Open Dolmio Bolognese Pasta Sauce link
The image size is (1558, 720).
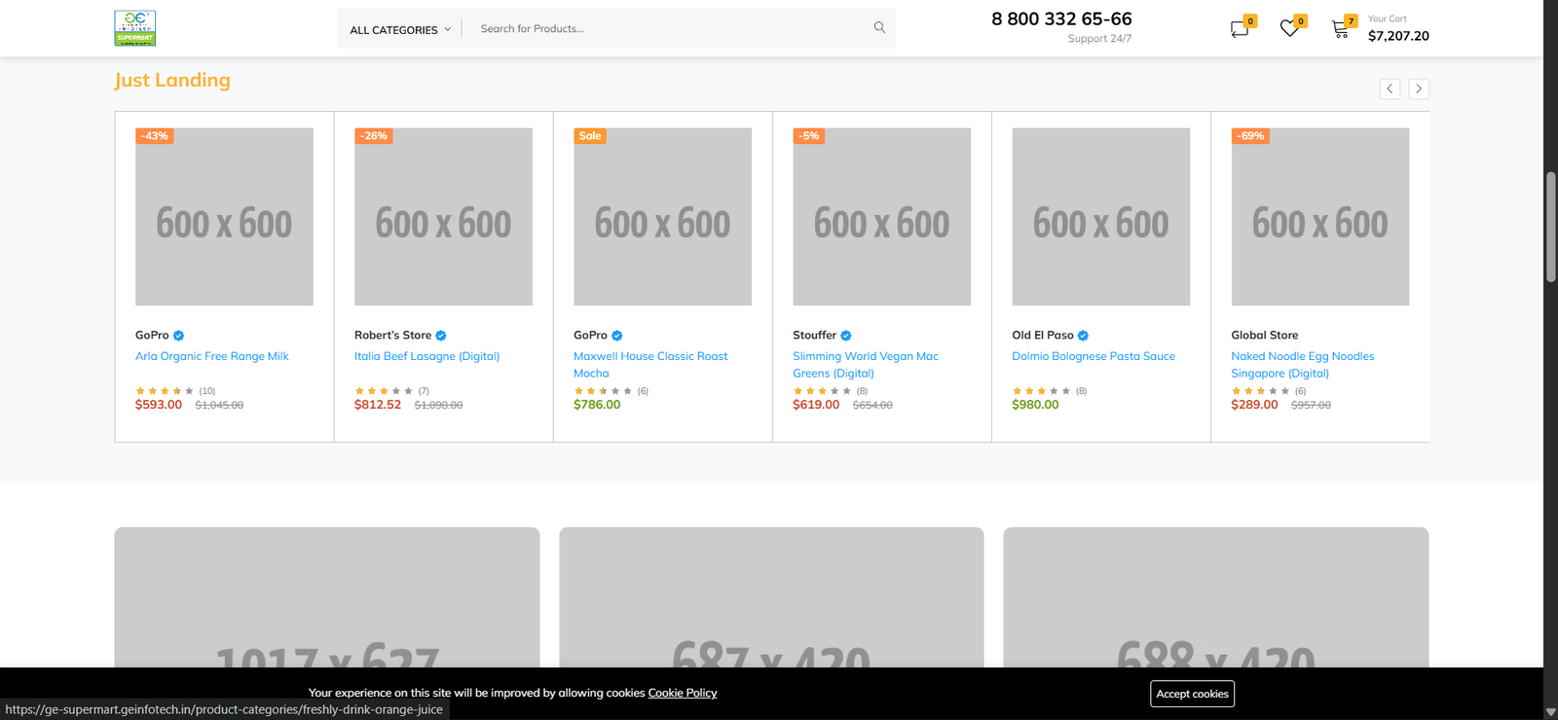1093,356
